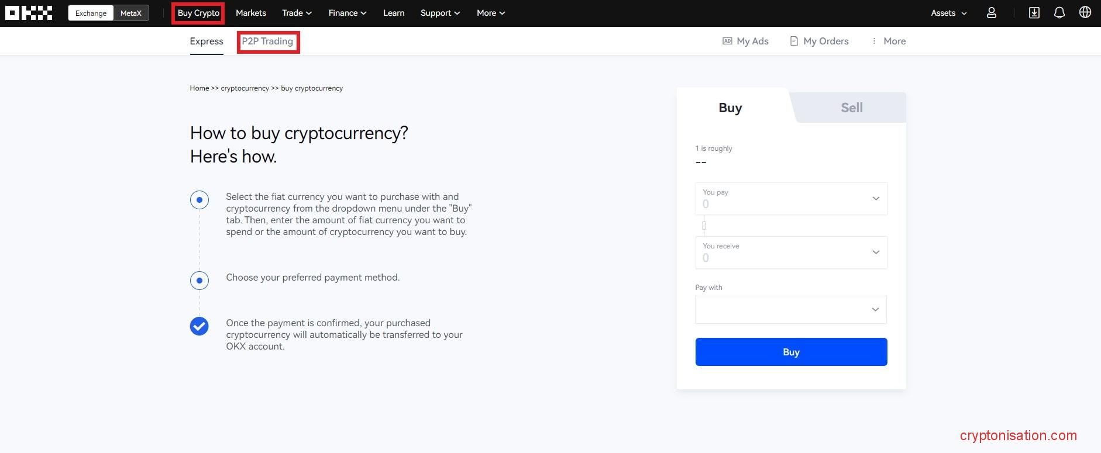The image size is (1101, 453).
Task: Expand the Assets menu
Action: point(948,13)
